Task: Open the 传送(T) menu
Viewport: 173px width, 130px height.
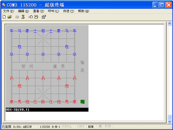Action: (x=69, y=11)
